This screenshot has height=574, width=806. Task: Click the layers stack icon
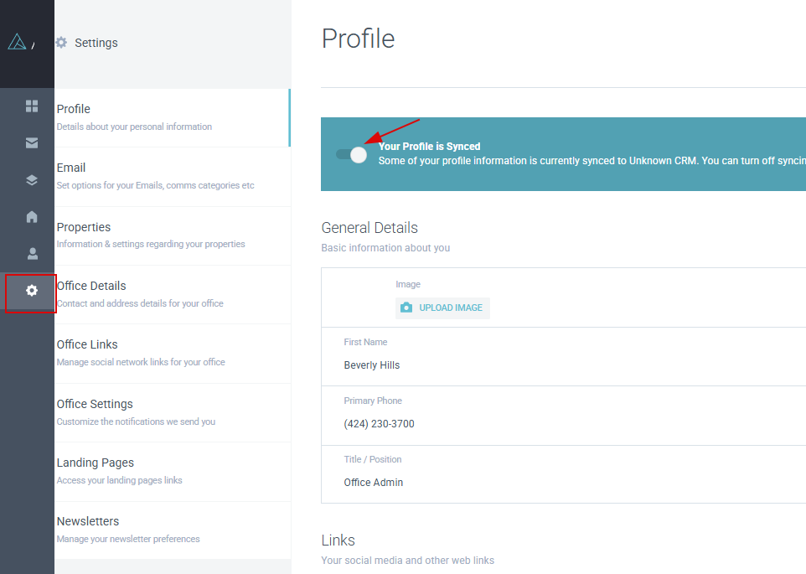tap(32, 180)
